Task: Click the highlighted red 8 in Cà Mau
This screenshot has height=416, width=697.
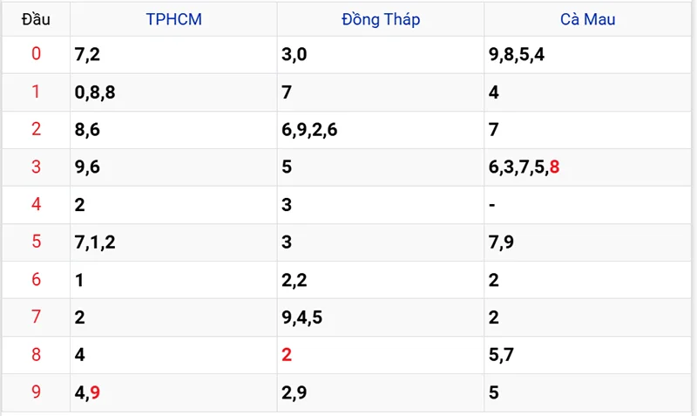Action: tap(554, 167)
